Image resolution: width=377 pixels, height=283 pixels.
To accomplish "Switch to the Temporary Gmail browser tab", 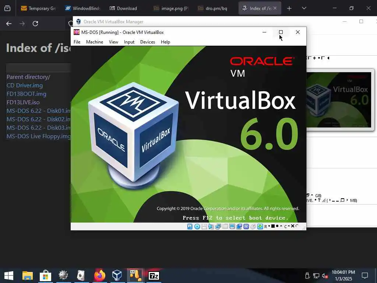I will coord(38,8).
